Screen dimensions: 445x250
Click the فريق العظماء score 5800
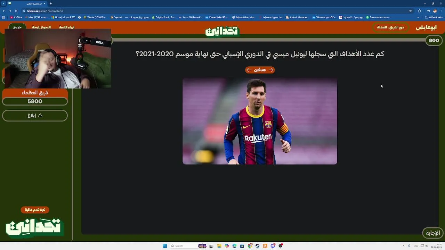coord(35,101)
